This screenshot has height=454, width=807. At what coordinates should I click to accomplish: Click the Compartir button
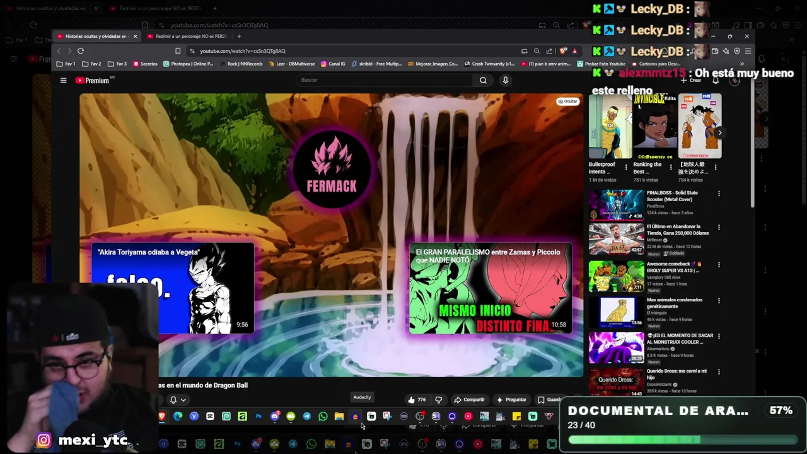[x=469, y=400]
